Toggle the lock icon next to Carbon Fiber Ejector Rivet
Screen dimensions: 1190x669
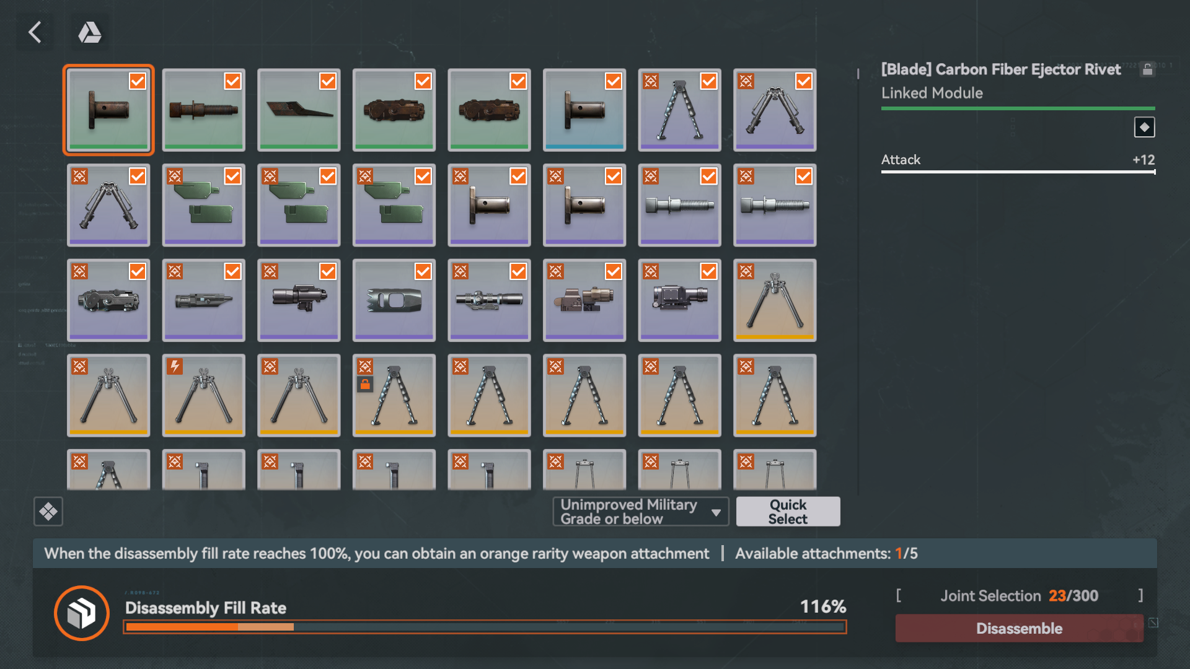pyautogui.click(x=1147, y=69)
